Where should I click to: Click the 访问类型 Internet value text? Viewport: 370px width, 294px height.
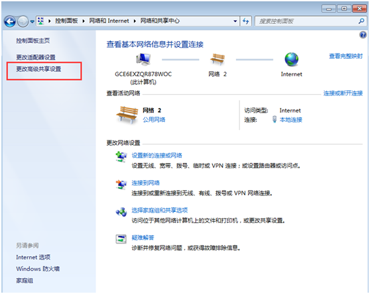point(290,111)
